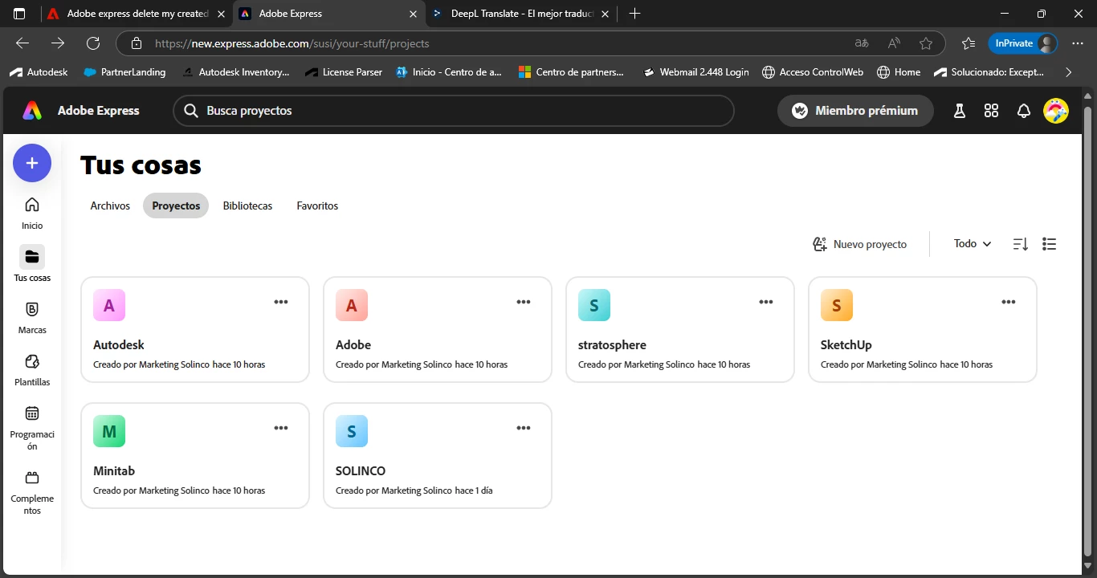Add page to favorites star icon
1097x578 pixels.
point(926,43)
